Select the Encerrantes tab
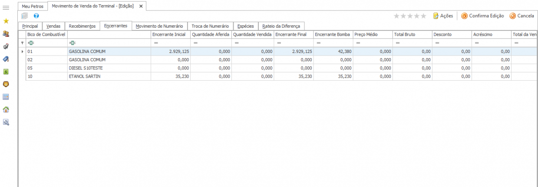Viewport: 538px width, 187px height. coord(116,26)
